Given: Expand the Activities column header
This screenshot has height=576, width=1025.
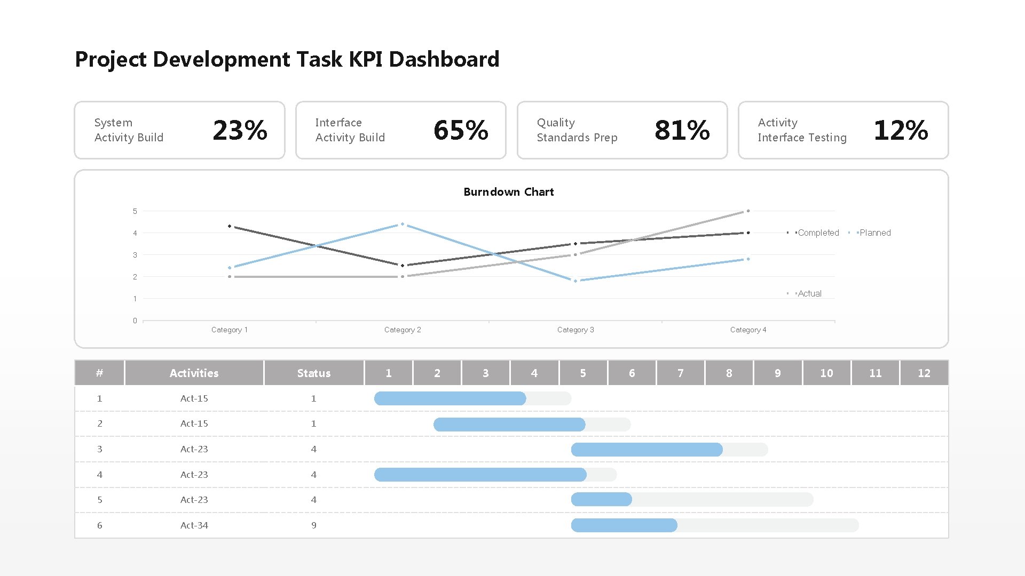Looking at the screenshot, I should click(x=194, y=373).
